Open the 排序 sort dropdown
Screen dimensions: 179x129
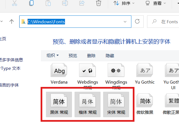pyautogui.click(x=124, y=3)
